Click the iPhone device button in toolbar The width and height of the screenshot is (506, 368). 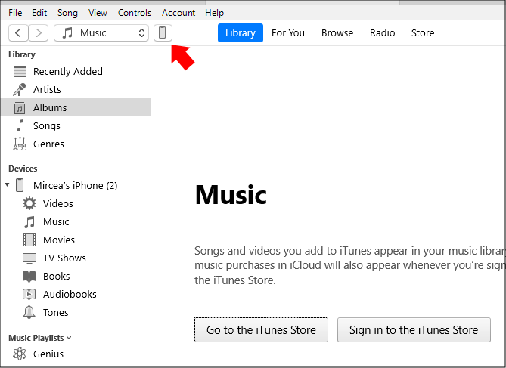coord(163,33)
